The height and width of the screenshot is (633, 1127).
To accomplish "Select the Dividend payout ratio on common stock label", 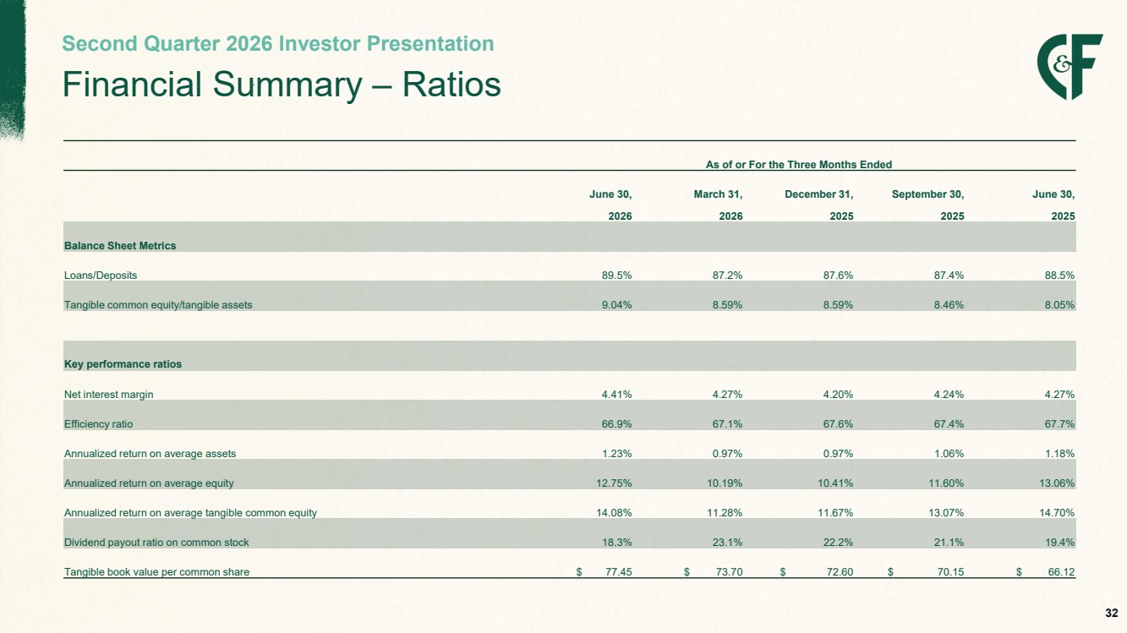I will coord(156,543).
